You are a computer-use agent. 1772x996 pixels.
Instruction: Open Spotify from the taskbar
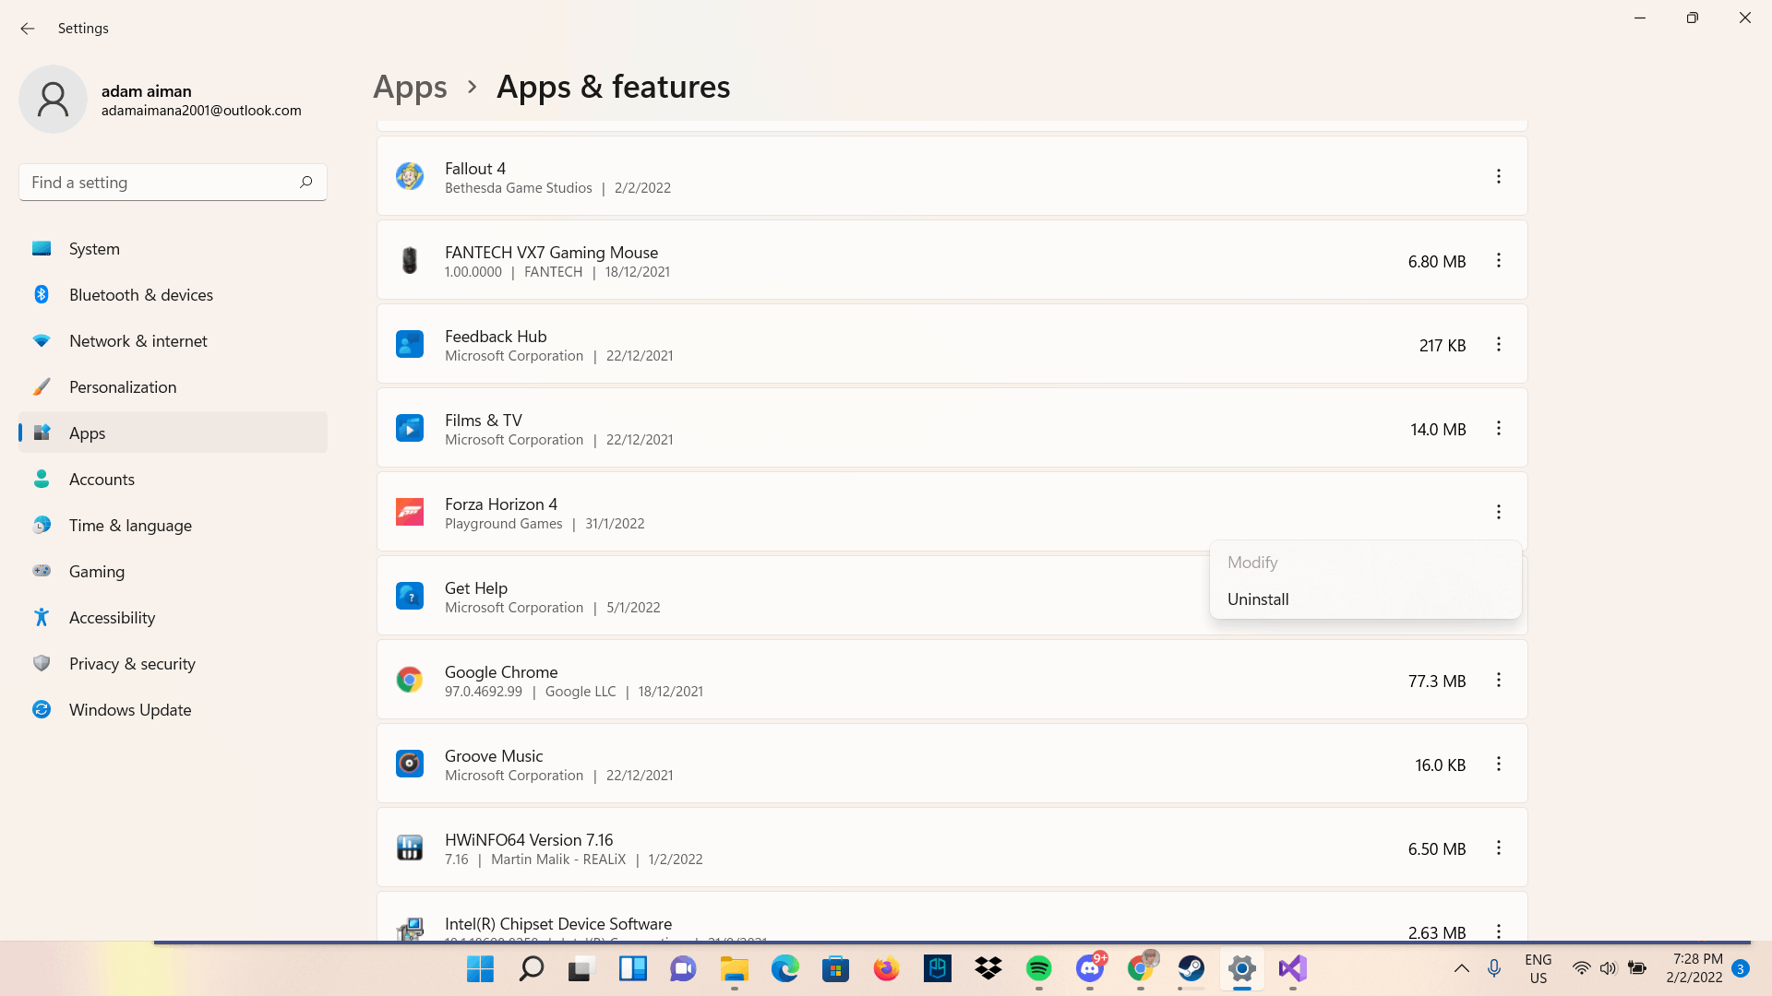click(1039, 968)
